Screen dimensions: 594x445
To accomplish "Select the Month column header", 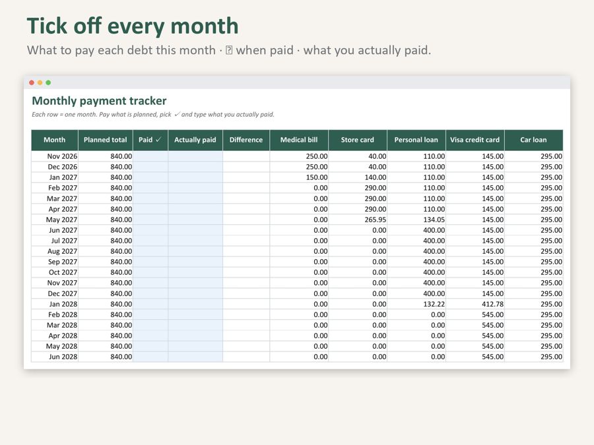I will [x=55, y=140].
